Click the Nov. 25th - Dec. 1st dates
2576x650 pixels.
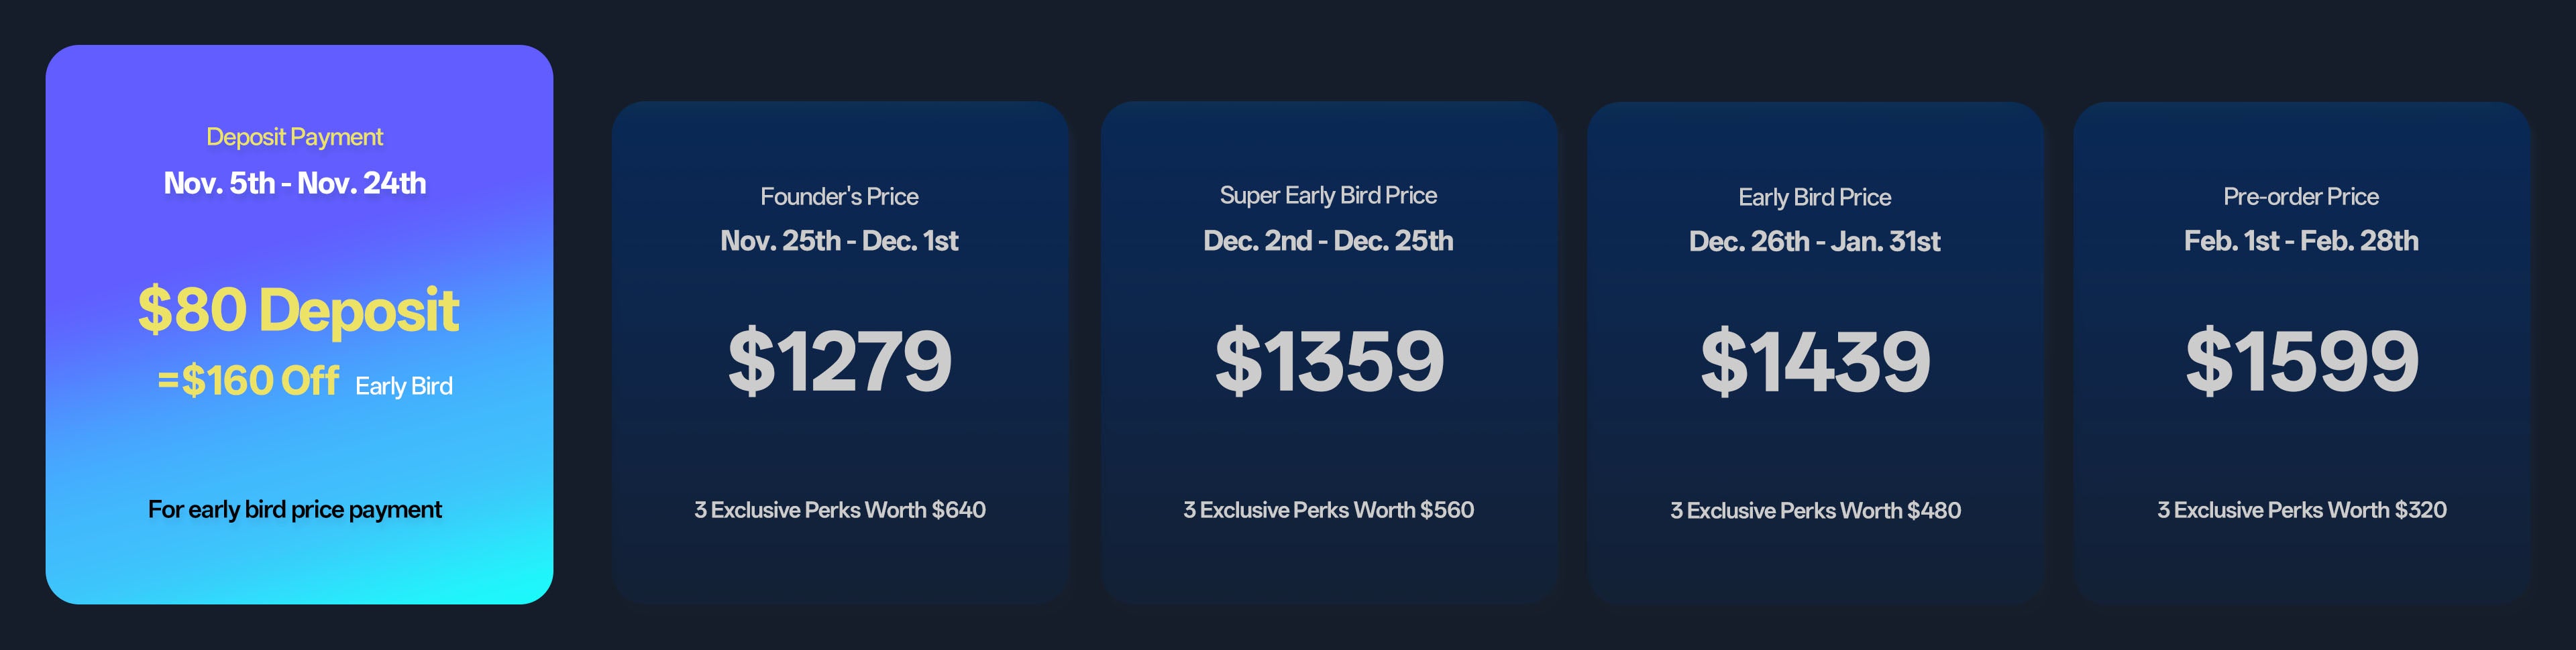839,241
